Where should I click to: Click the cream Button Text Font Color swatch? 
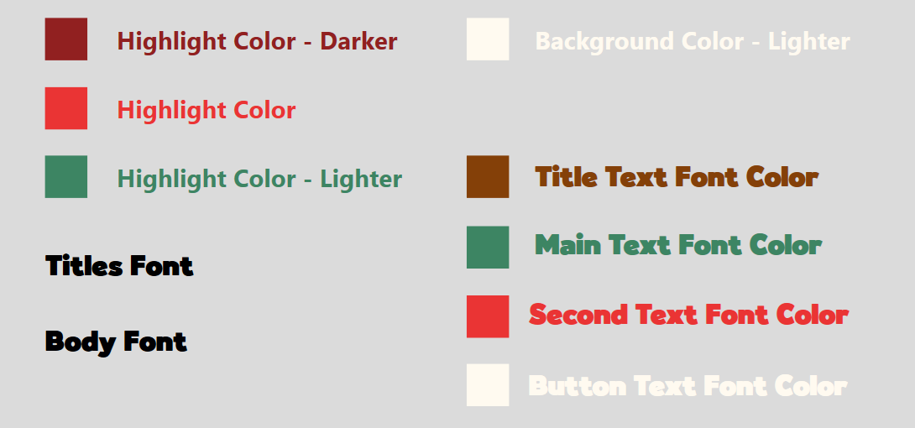[x=488, y=385]
